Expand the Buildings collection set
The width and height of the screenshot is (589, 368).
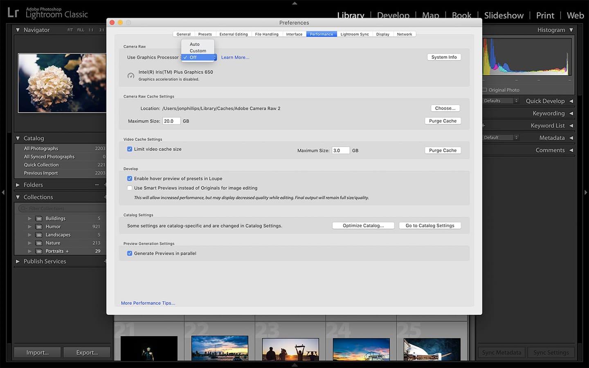tap(29, 218)
